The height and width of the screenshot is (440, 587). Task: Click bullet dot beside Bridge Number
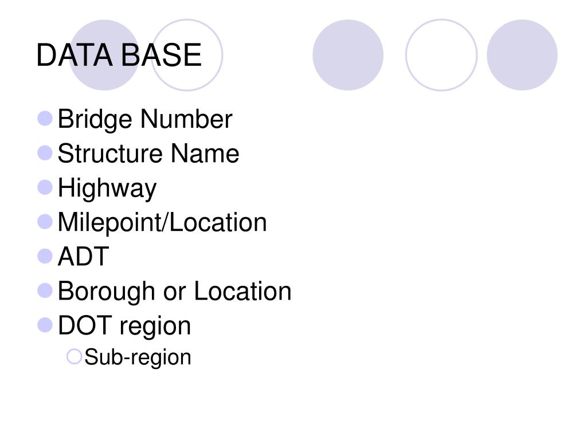[x=45, y=118]
